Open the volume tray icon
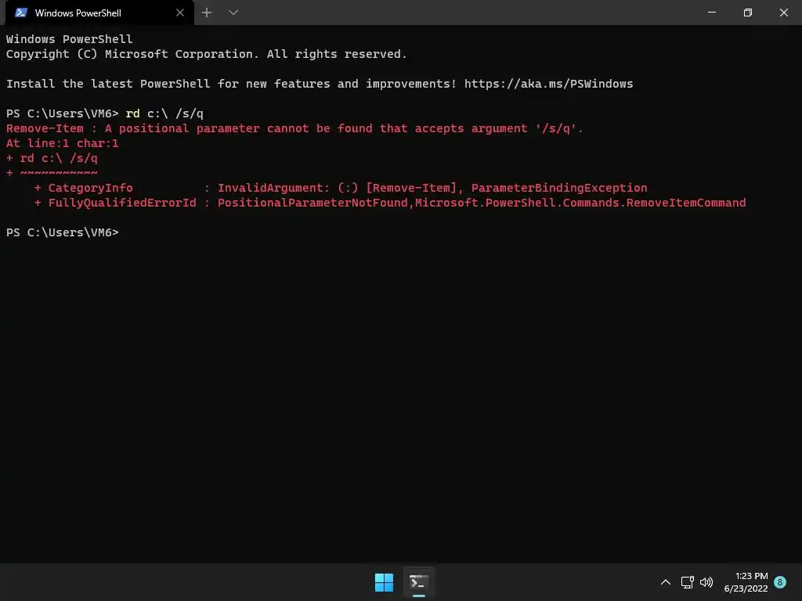This screenshot has height=601, width=802. pos(706,582)
